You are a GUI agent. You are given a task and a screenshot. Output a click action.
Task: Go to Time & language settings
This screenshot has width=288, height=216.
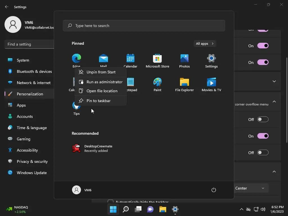pos(29,128)
